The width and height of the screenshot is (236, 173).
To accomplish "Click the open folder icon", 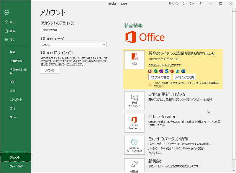I will pos(6,40).
